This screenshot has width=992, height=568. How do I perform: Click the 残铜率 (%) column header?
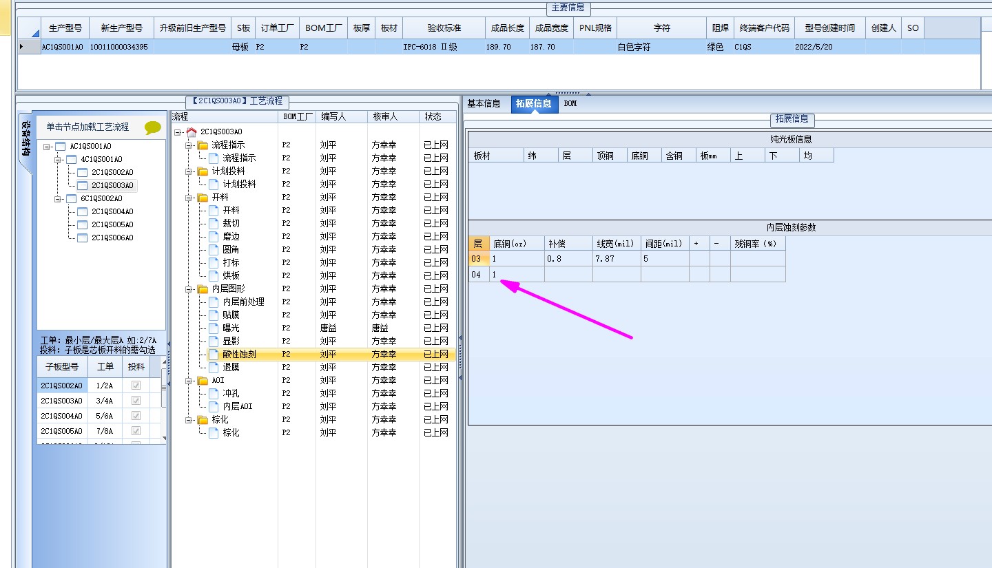[758, 244]
